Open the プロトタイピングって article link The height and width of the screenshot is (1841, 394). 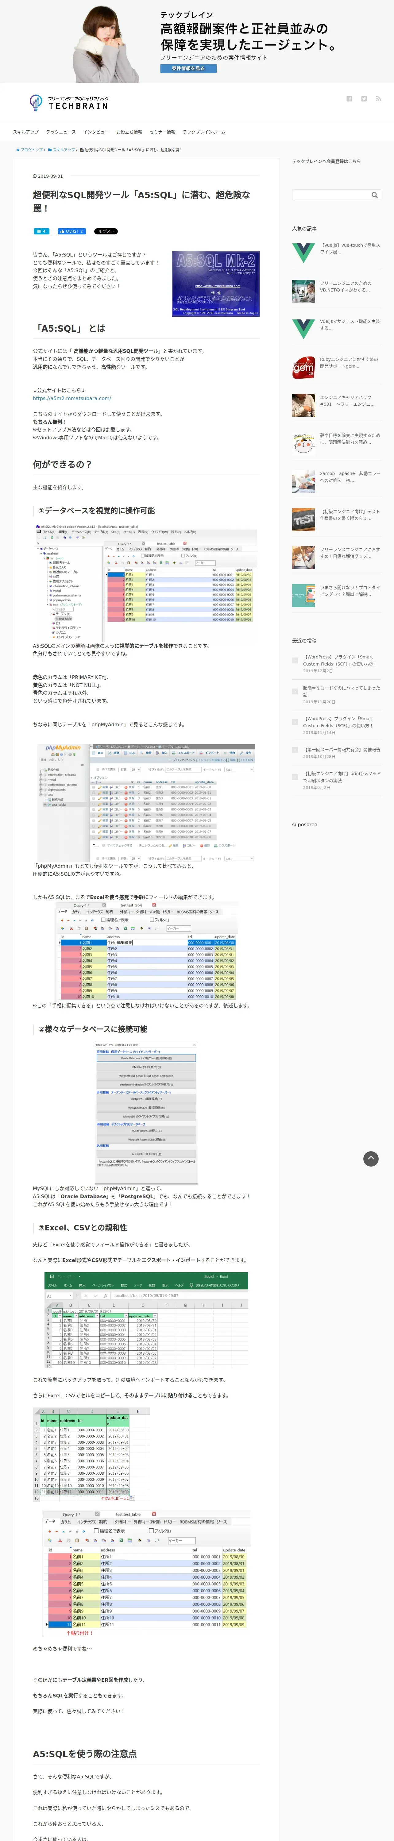coord(350,590)
